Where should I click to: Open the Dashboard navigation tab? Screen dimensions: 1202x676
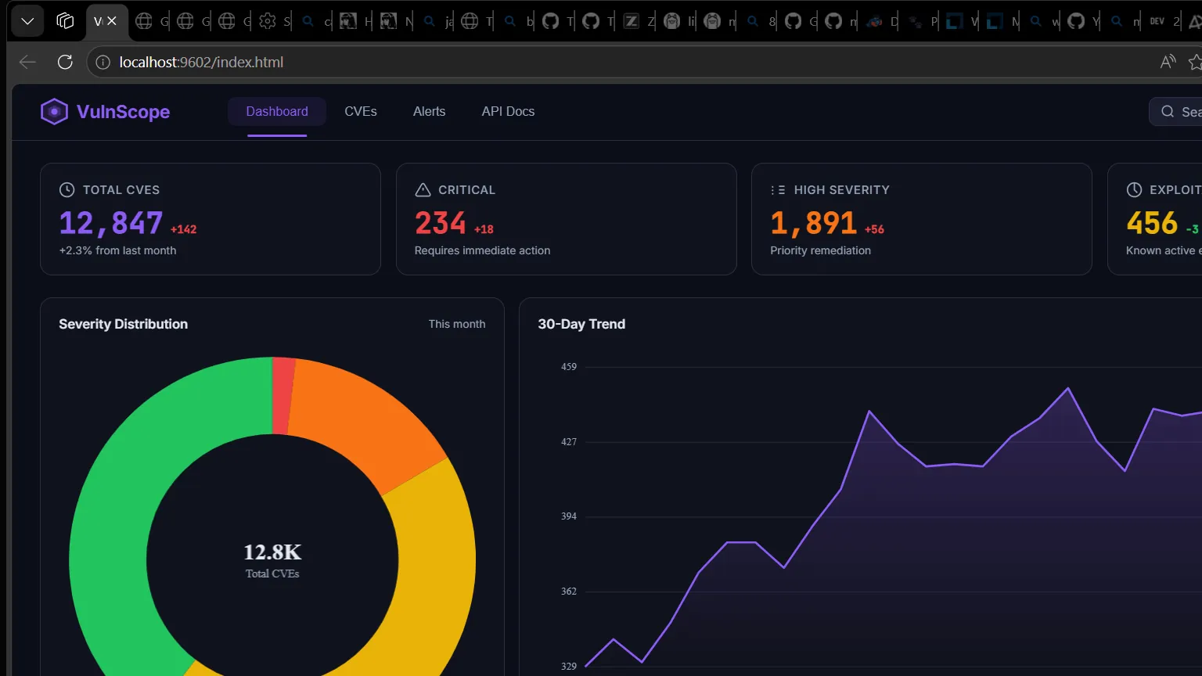[x=277, y=112]
